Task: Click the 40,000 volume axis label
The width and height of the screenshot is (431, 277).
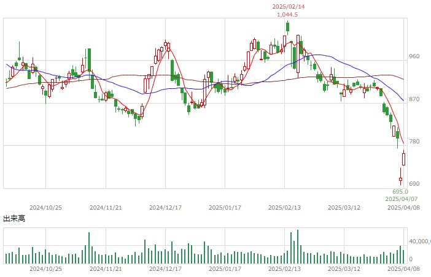Action: 420,241
